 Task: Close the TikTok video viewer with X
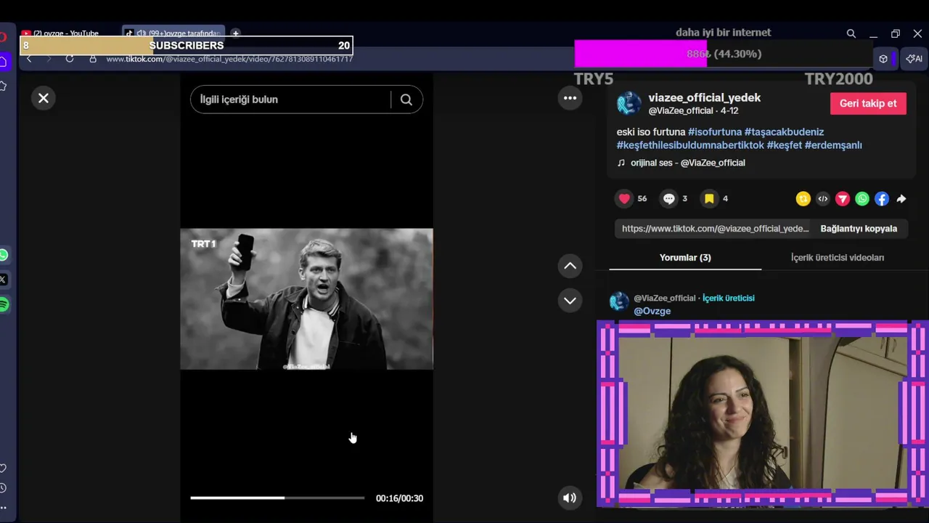[x=44, y=98]
